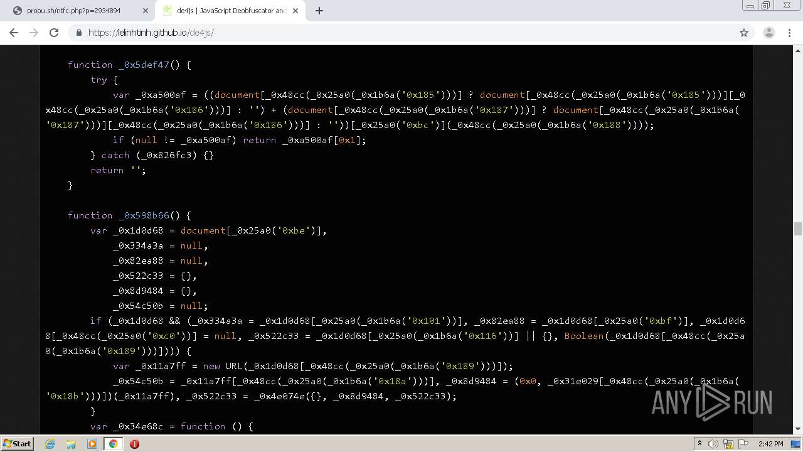
Task: Open the Windows Start menu
Action: (x=17, y=444)
